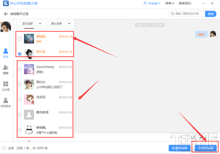This screenshot has height=154, width=220.
Task: Minimize the window
Action: (x=203, y=3)
